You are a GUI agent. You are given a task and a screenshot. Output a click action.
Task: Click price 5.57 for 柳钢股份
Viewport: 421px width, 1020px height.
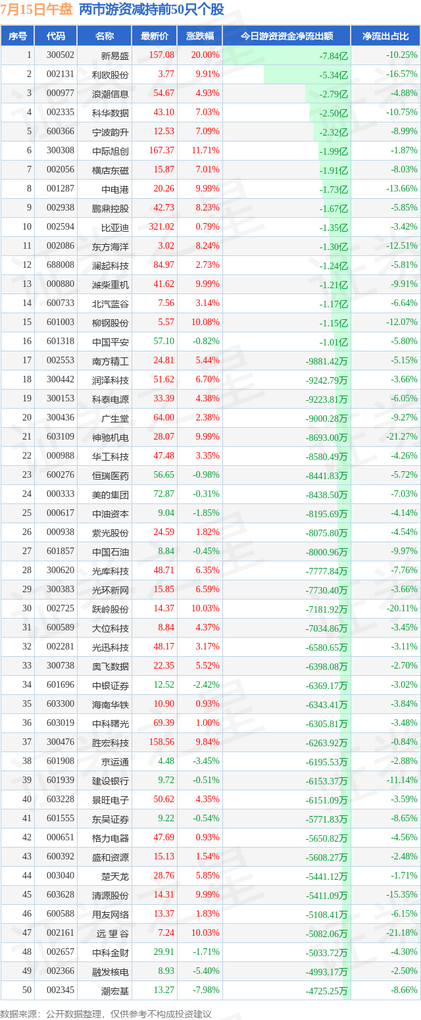coord(166,322)
